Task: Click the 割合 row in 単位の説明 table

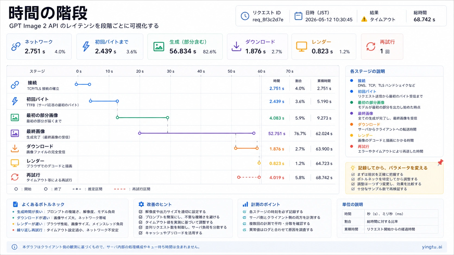Action: coord(390,222)
